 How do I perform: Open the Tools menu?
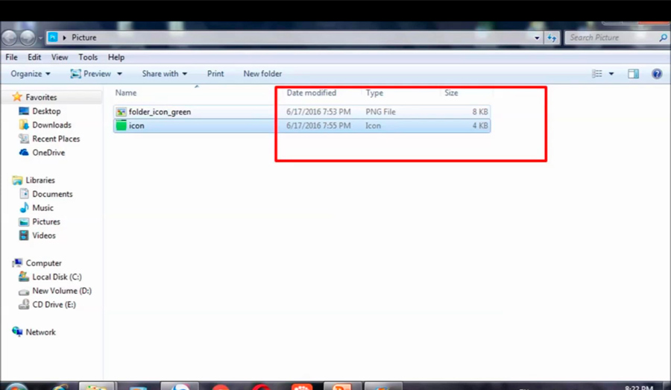pos(88,57)
